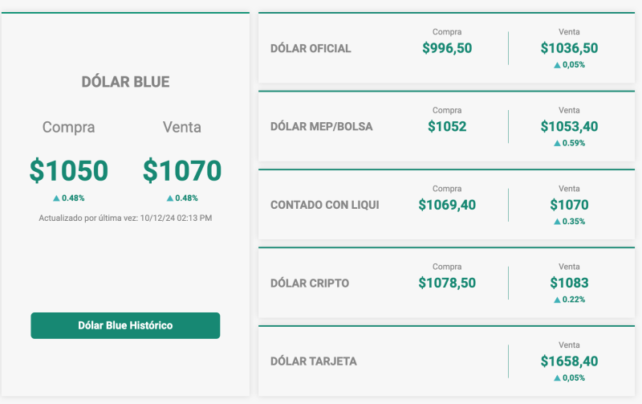Click the Dólar Oficial $996,50 compra value
The image size is (642, 404).
[447, 48]
